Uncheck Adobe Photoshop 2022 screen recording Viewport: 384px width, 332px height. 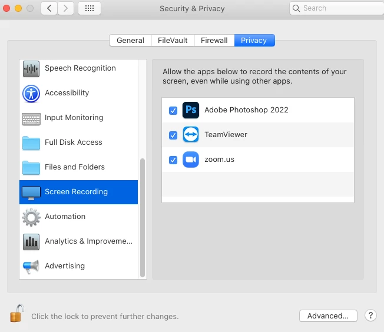tap(173, 111)
